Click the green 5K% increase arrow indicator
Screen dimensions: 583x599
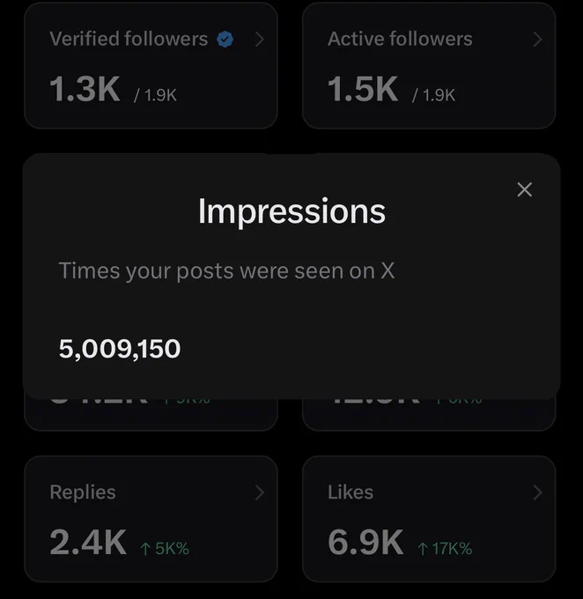coord(165,549)
